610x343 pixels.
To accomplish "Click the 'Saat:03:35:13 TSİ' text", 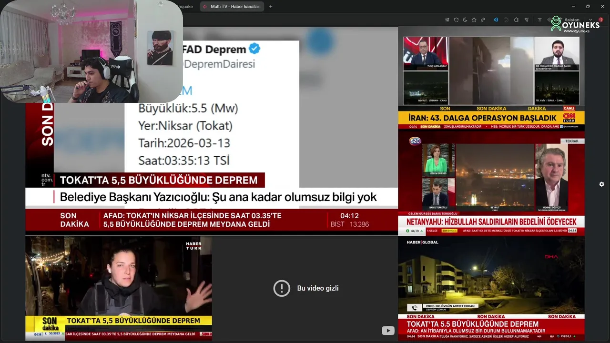I will pos(184,160).
